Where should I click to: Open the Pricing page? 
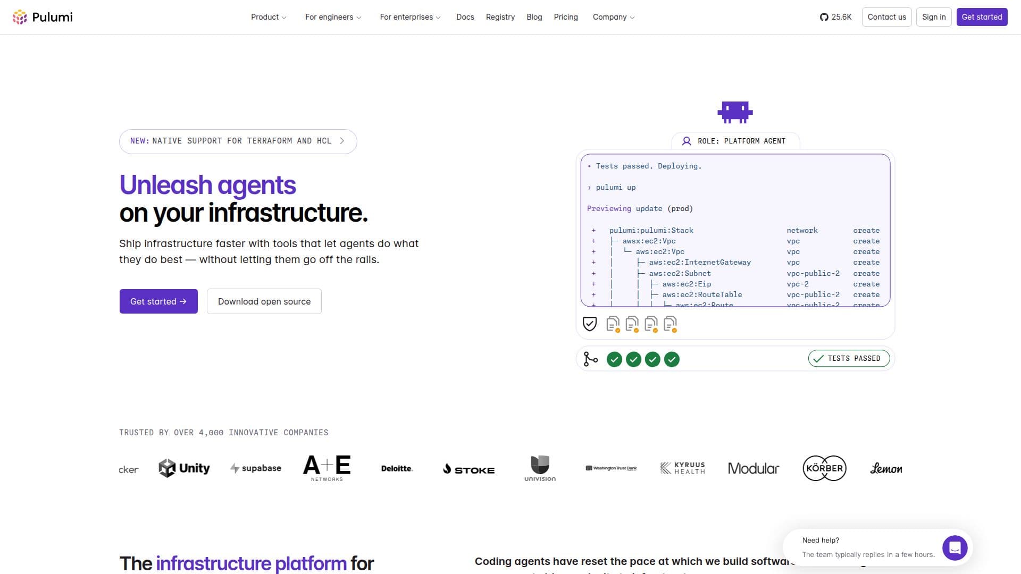[x=565, y=17]
